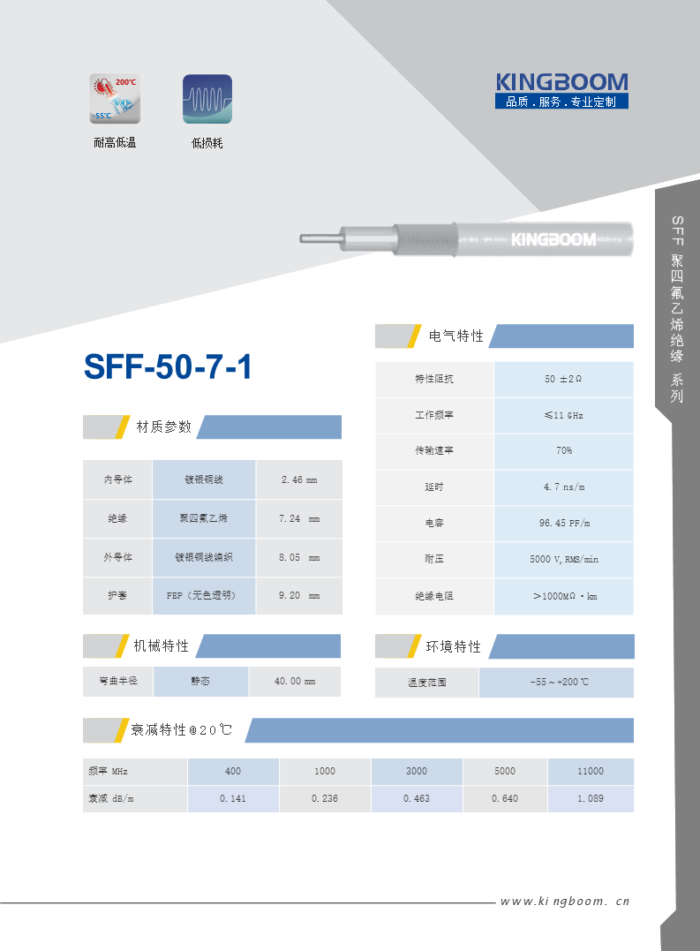700x951 pixels.
Task: Click the 绝缘 row label
Action: [117, 518]
